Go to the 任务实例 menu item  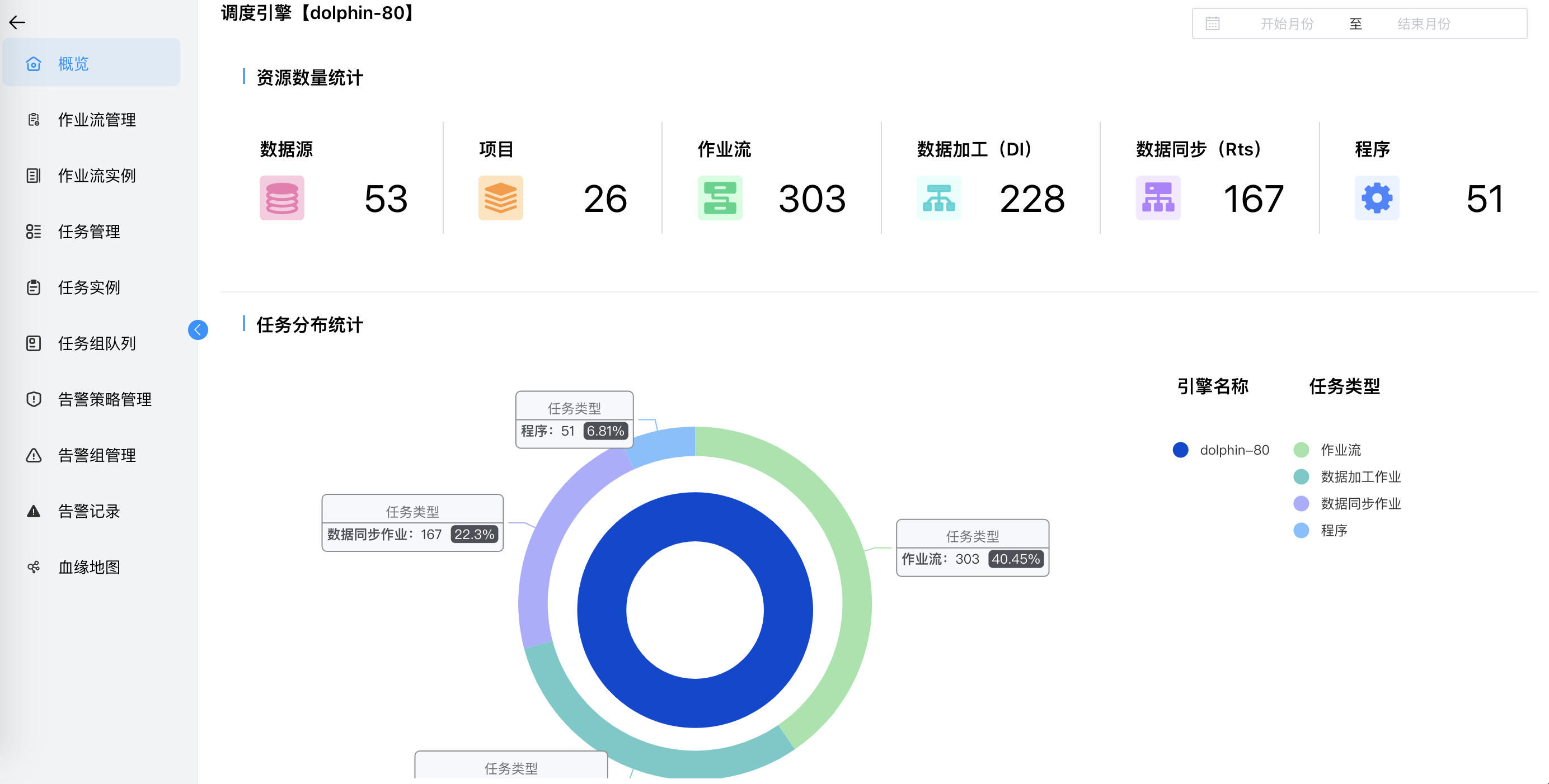pos(88,287)
